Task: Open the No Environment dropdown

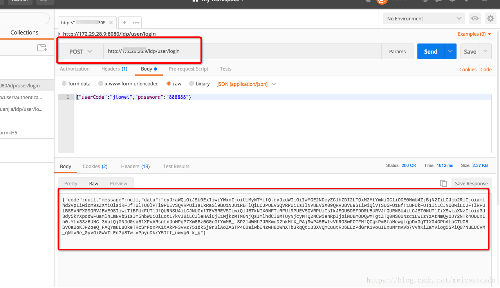Action: click(x=424, y=18)
